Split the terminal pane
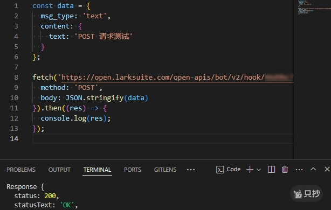 click(271, 169)
